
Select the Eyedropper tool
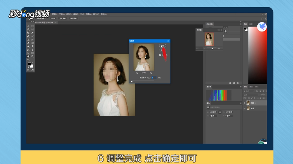coord(33,33)
